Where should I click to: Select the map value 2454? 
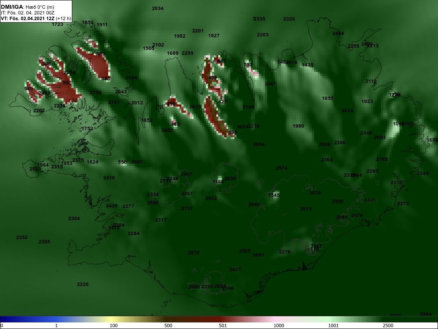(338, 33)
